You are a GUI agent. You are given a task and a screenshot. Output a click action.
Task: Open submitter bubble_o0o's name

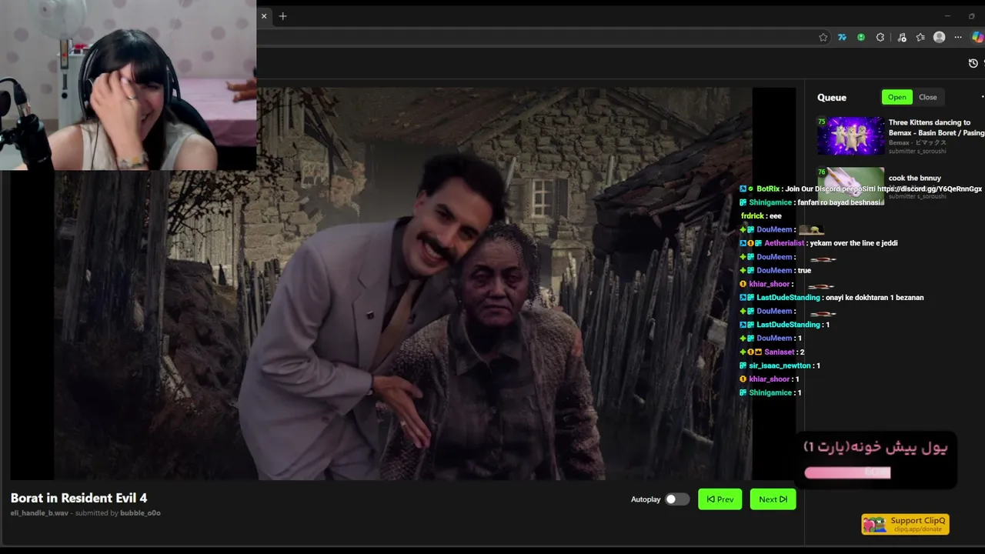(140, 513)
